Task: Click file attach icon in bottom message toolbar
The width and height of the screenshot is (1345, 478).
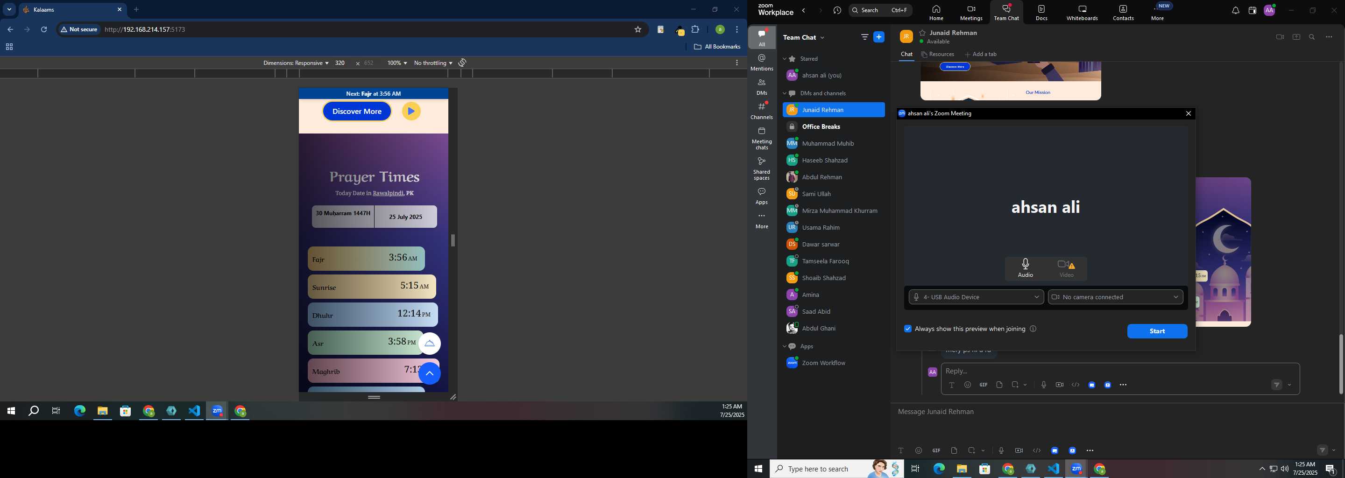Action: 954,451
